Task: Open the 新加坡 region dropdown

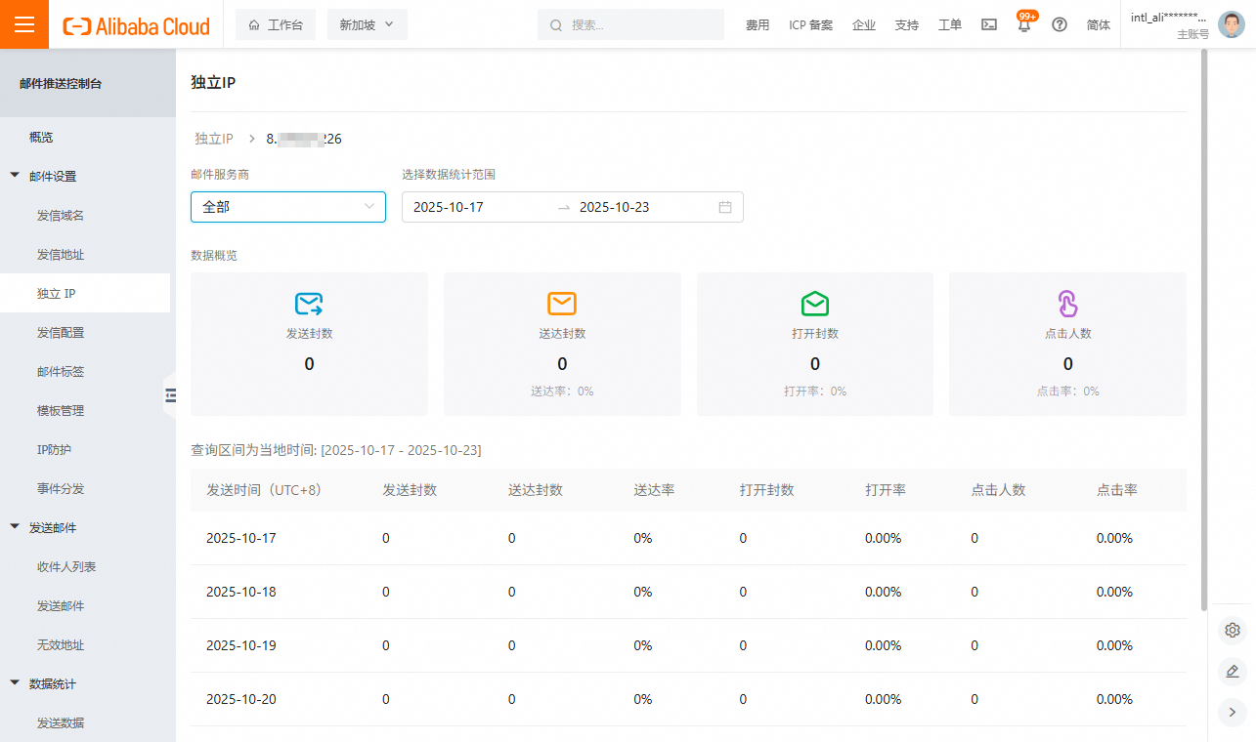Action: tap(367, 25)
